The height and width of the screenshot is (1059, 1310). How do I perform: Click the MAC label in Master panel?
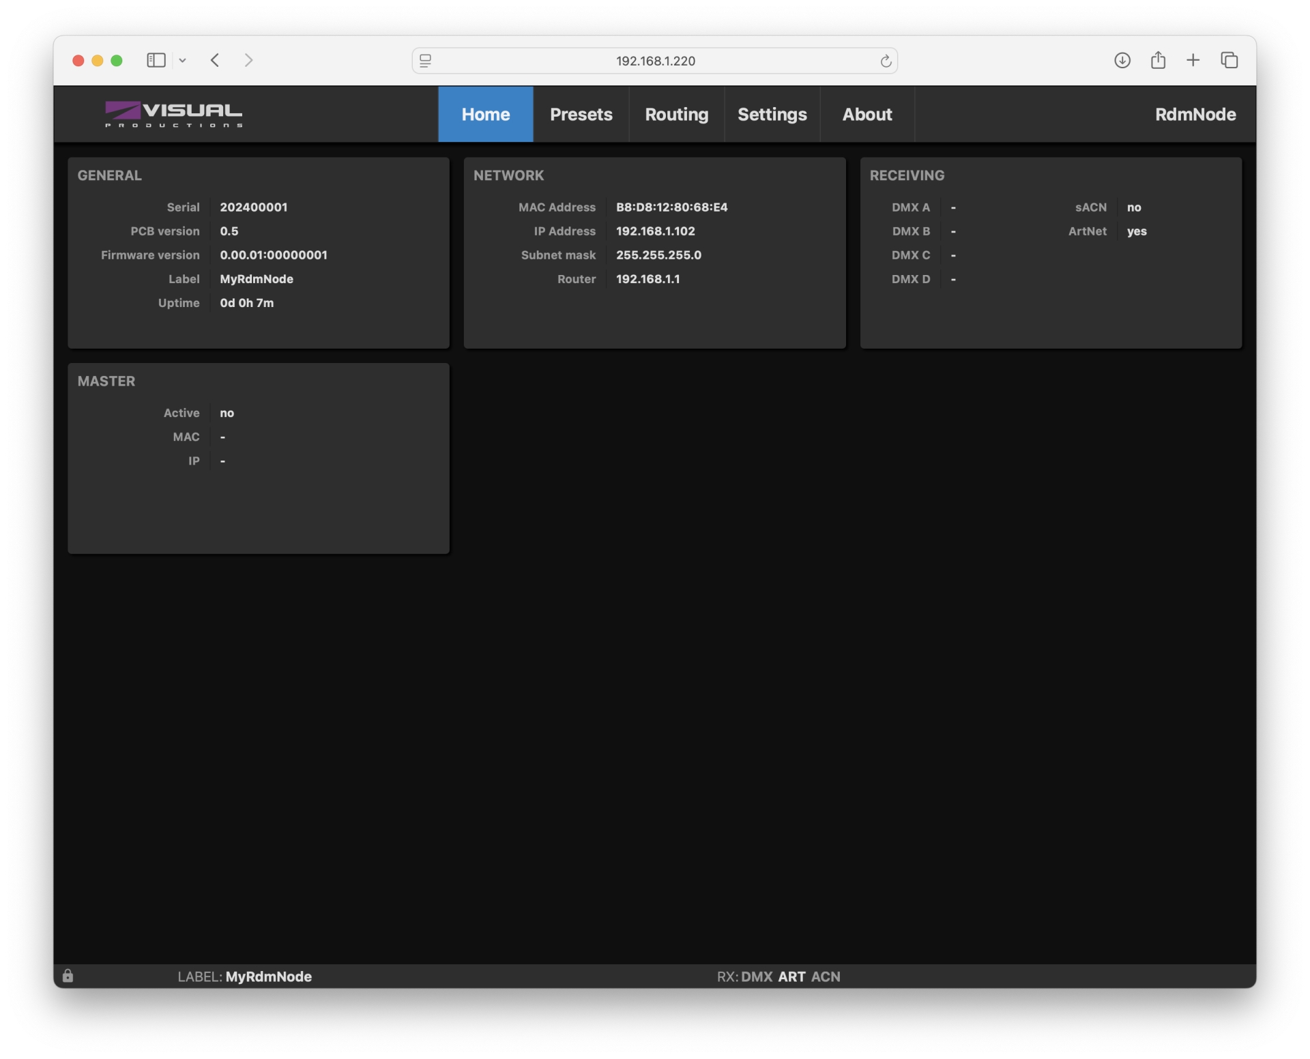[x=186, y=437]
